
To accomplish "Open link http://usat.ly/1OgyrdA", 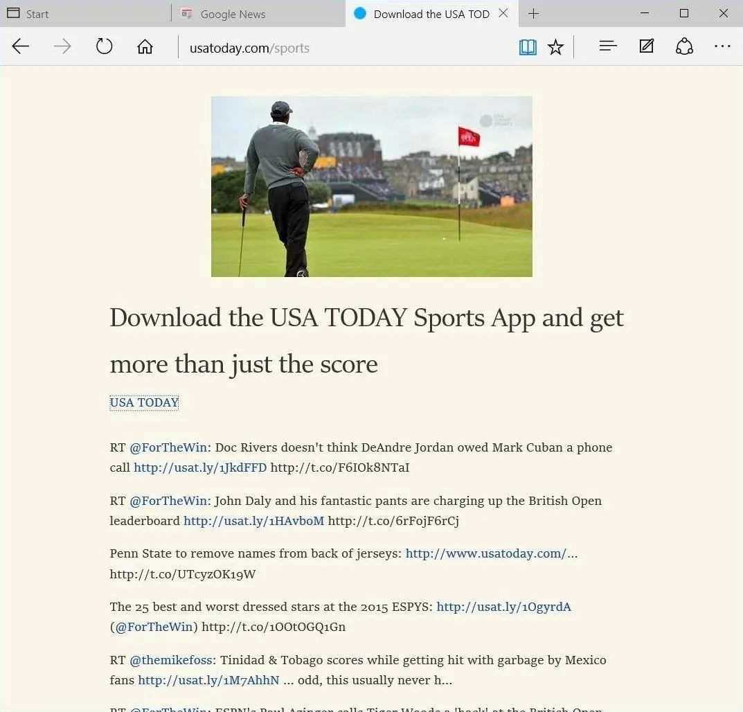I will 503,607.
